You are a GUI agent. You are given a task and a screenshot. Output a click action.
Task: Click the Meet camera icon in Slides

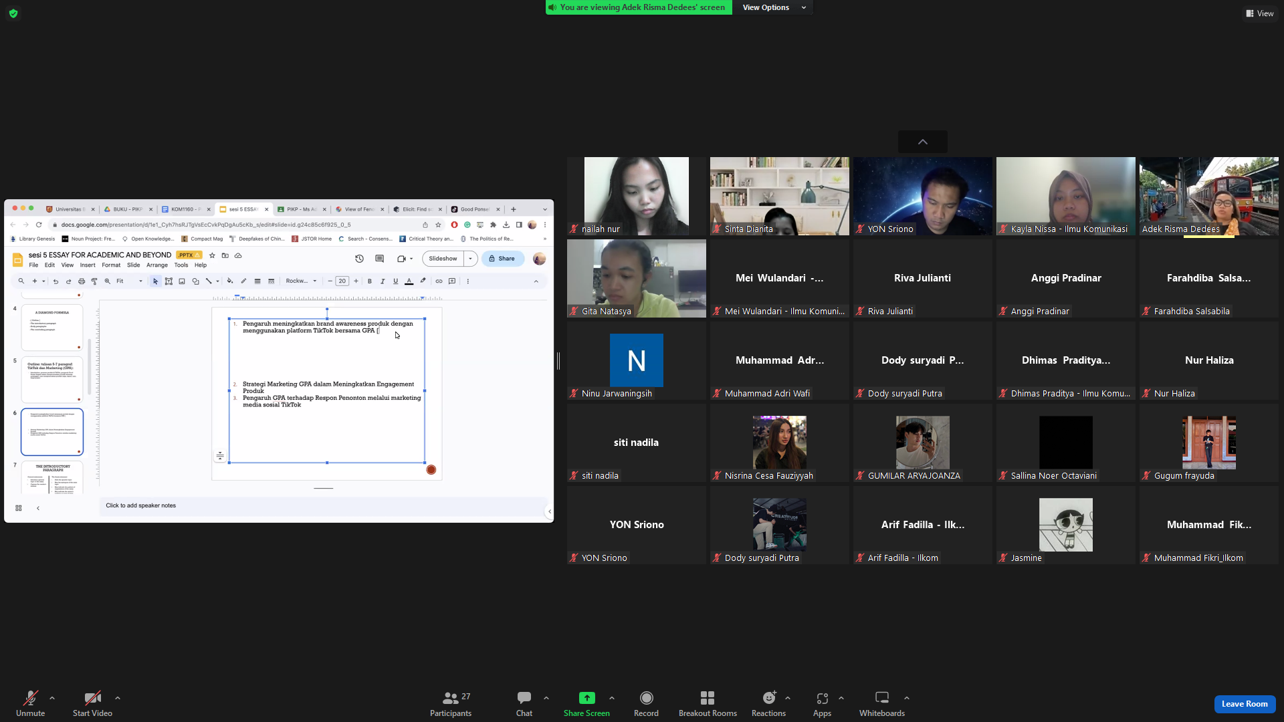click(401, 259)
